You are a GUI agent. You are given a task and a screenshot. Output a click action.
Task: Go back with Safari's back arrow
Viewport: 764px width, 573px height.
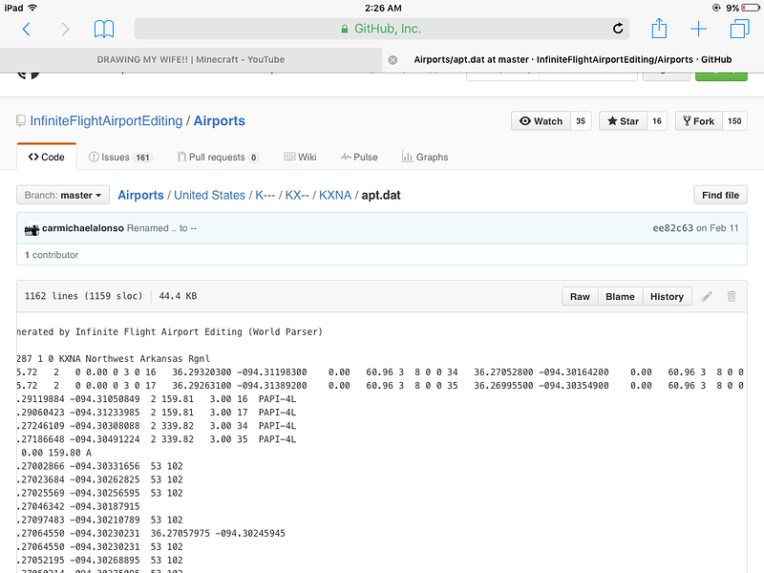(x=27, y=30)
